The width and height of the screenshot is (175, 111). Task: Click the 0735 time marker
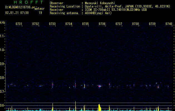85,24
